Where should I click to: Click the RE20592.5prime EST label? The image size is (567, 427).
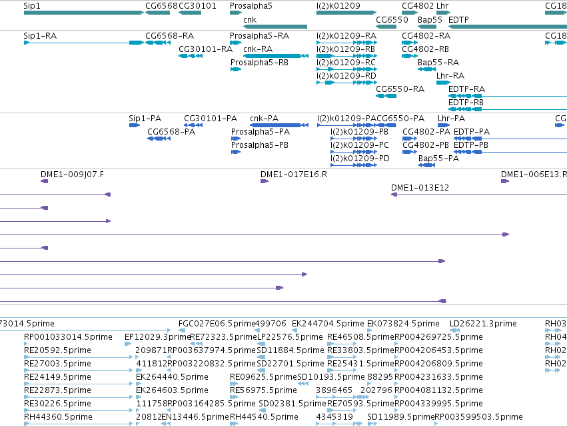(57, 350)
